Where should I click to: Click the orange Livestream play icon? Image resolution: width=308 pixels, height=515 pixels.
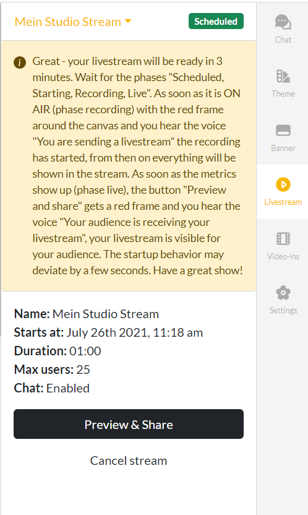click(283, 184)
